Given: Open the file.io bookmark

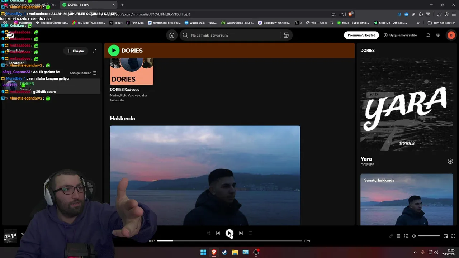Looking at the screenshot, I should [353, 23].
